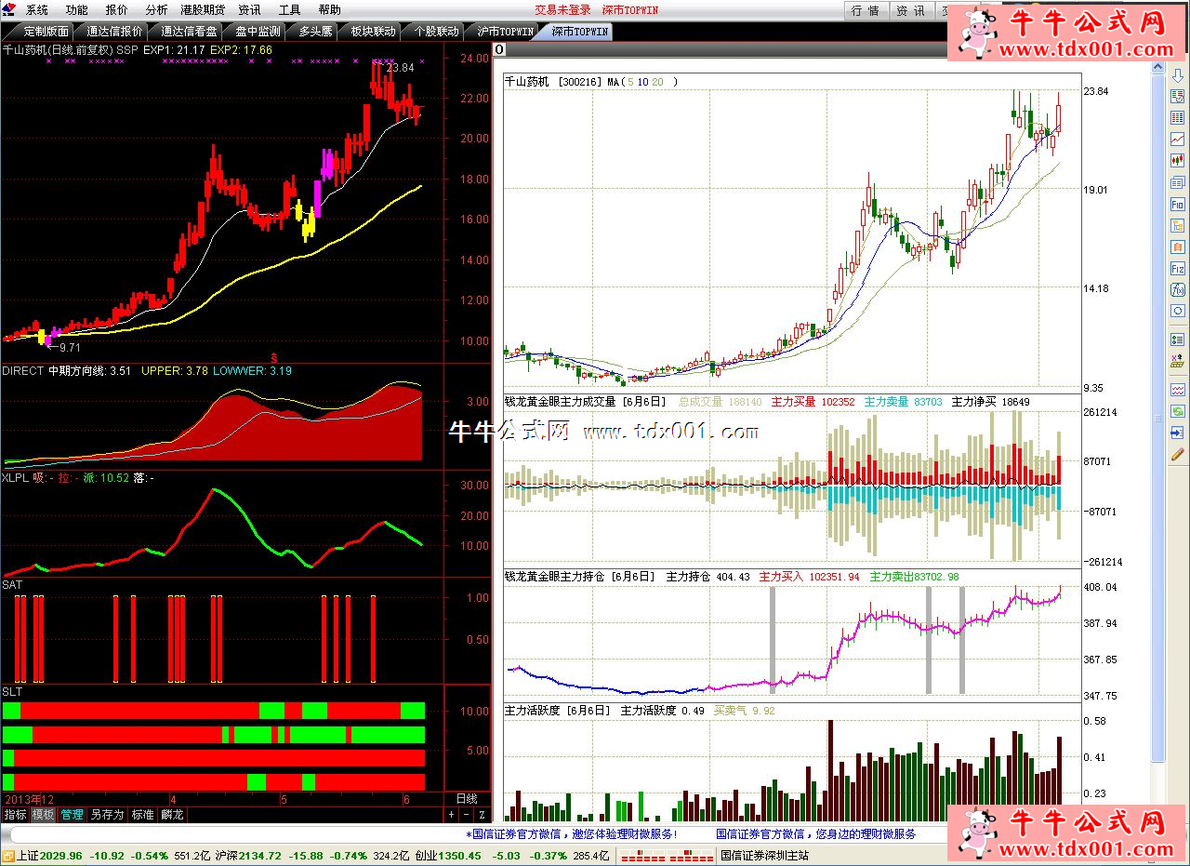Click the Z button below left chart
1190x866 pixels.
click(x=482, y=815)
